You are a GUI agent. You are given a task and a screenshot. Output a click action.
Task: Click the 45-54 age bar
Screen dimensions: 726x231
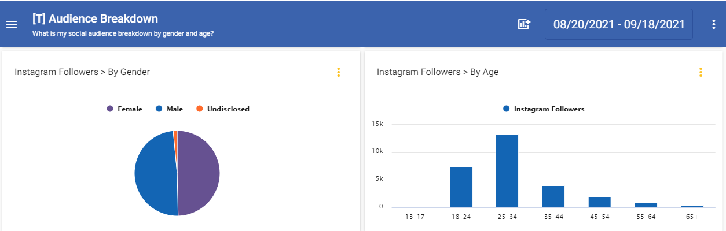tap(599, 202)
